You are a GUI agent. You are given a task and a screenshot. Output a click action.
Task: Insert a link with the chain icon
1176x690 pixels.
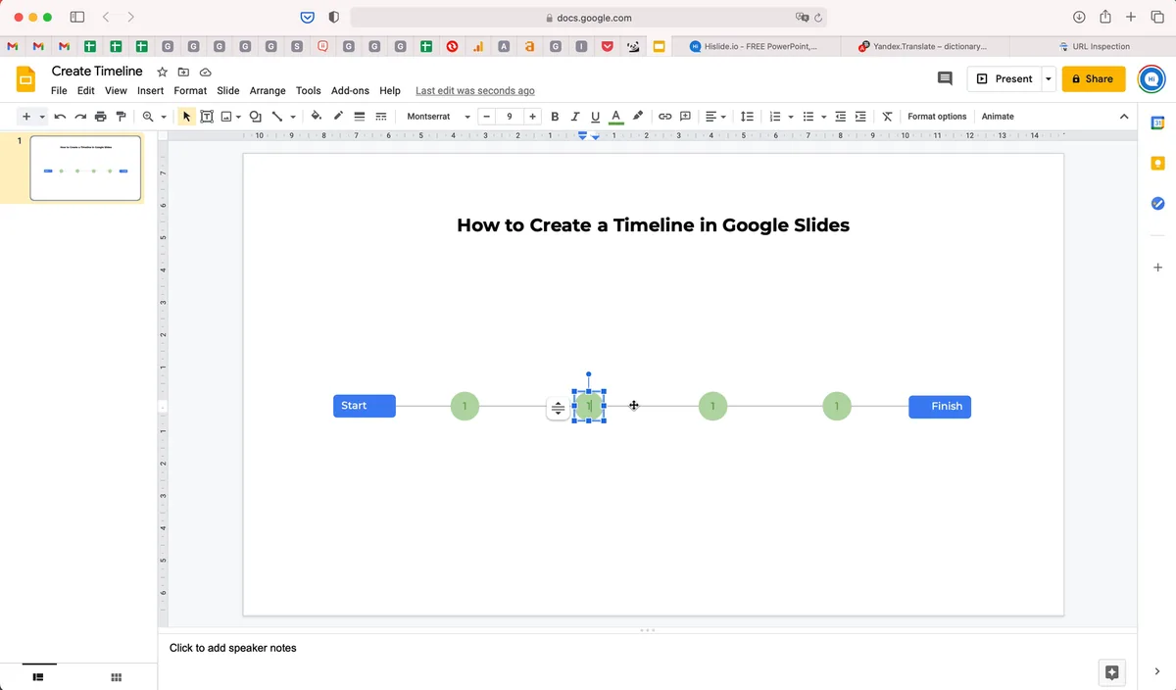pos(664,117)
